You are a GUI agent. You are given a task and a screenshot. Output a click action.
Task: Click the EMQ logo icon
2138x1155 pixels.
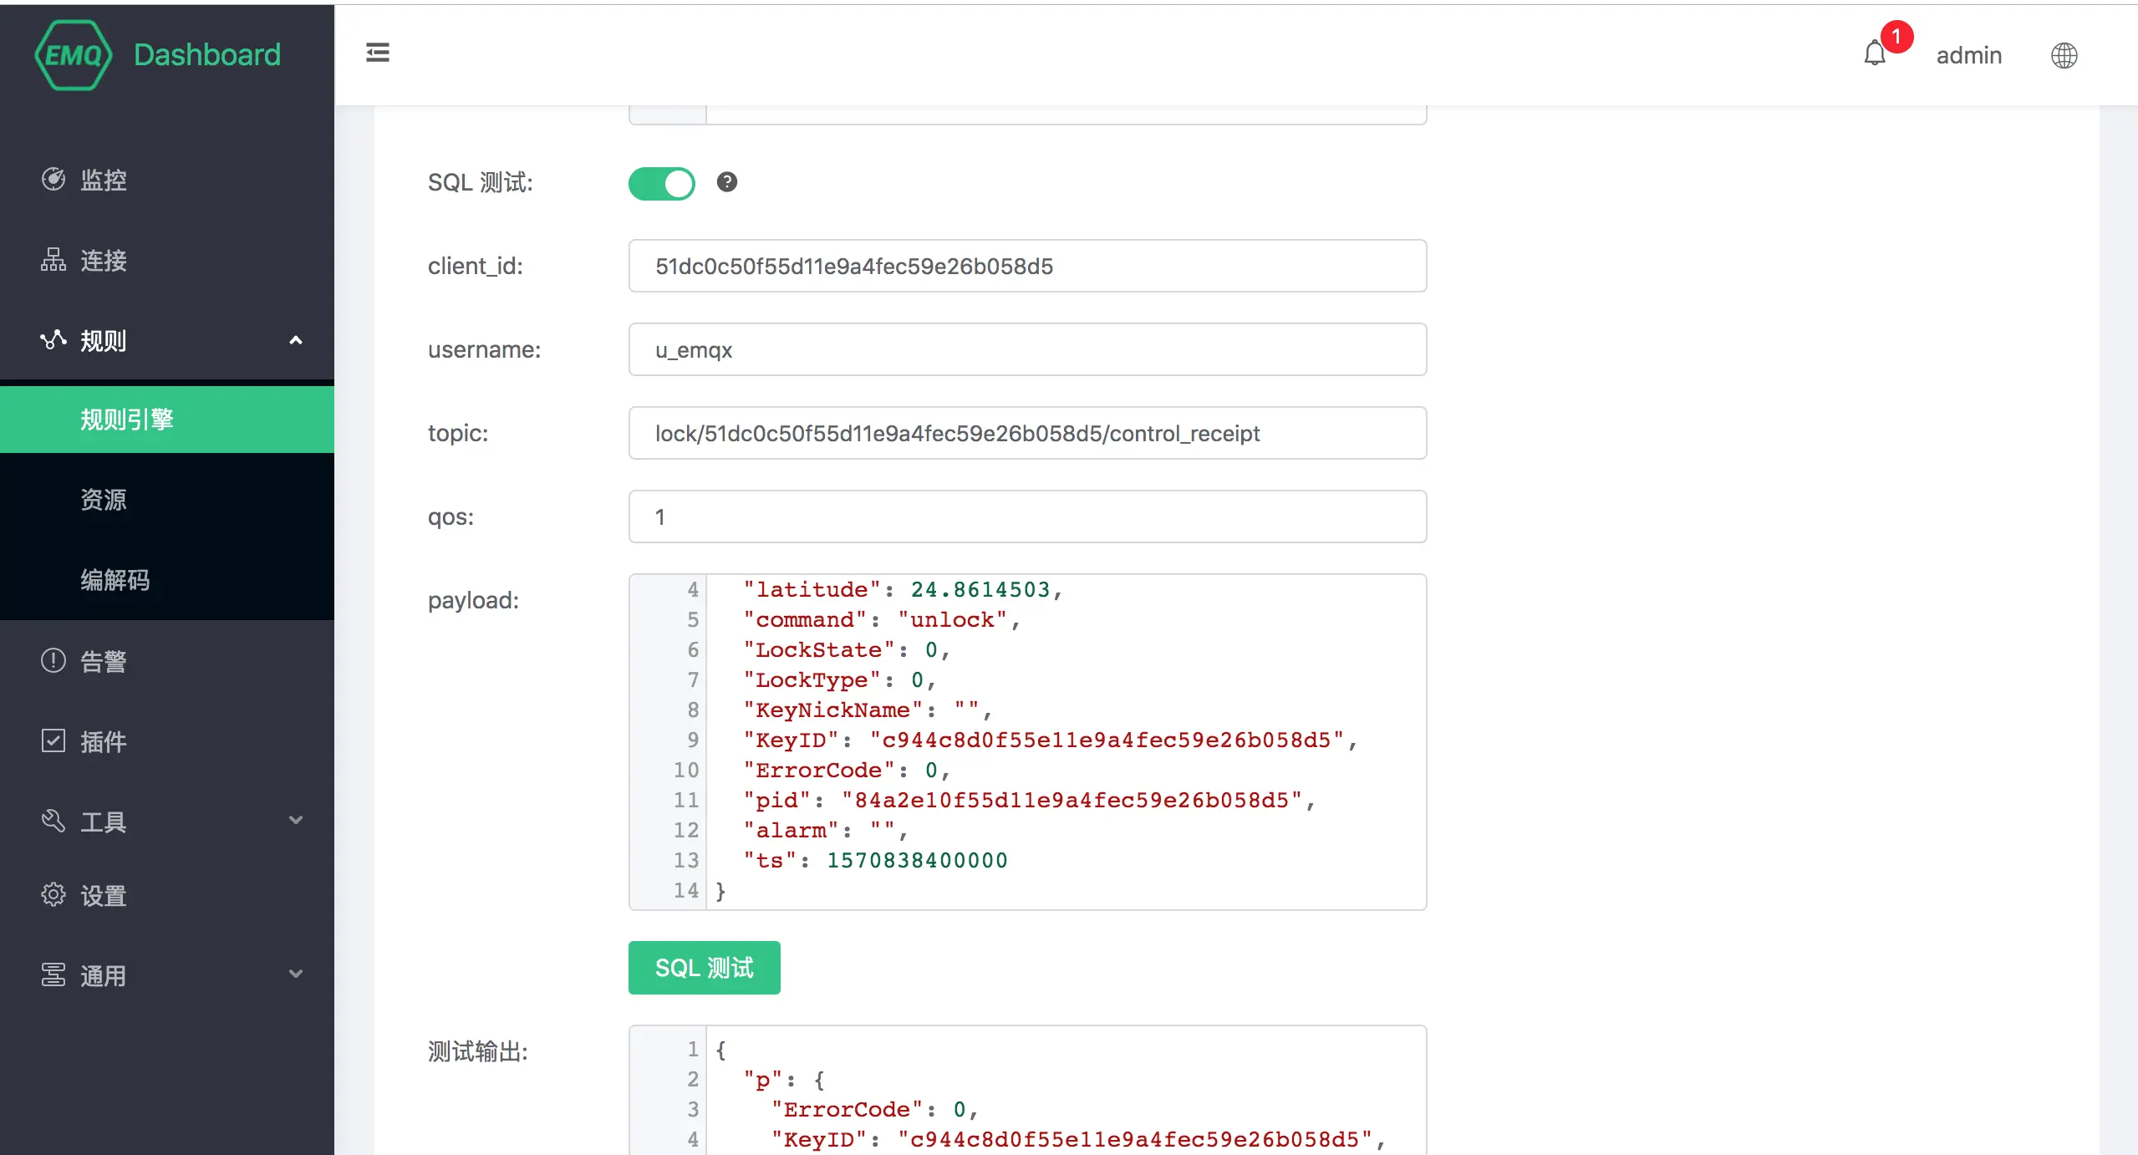click(74, 55)
